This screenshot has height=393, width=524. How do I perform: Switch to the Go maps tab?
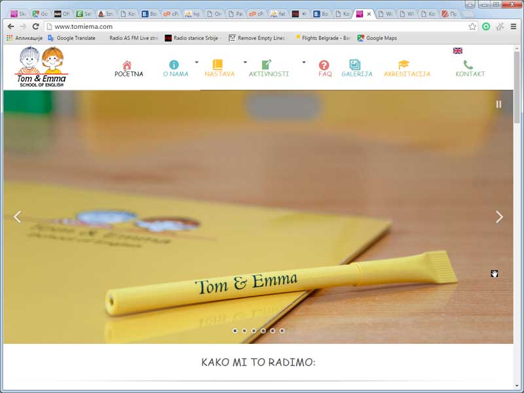point(40,14)
